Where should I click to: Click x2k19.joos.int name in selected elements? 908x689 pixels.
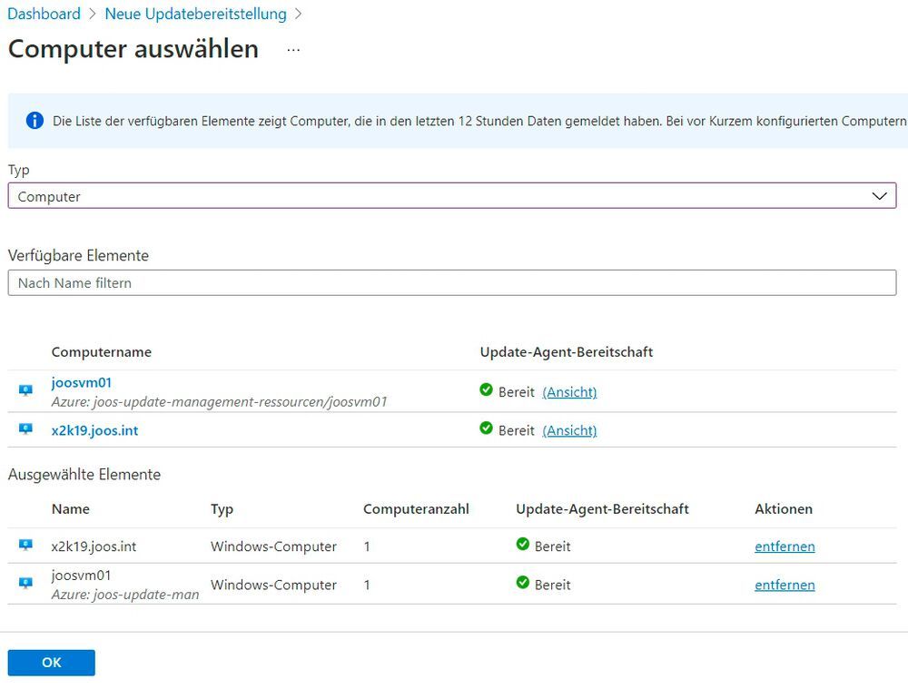coord(94,546)
